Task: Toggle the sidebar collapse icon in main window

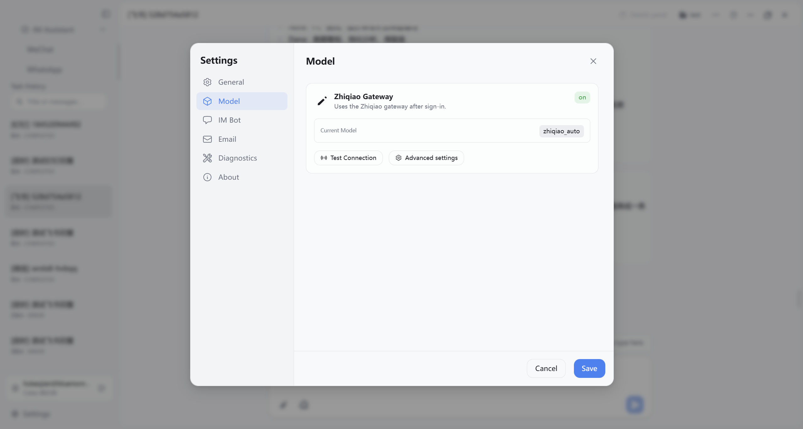Action: click(x=106, y=14)
